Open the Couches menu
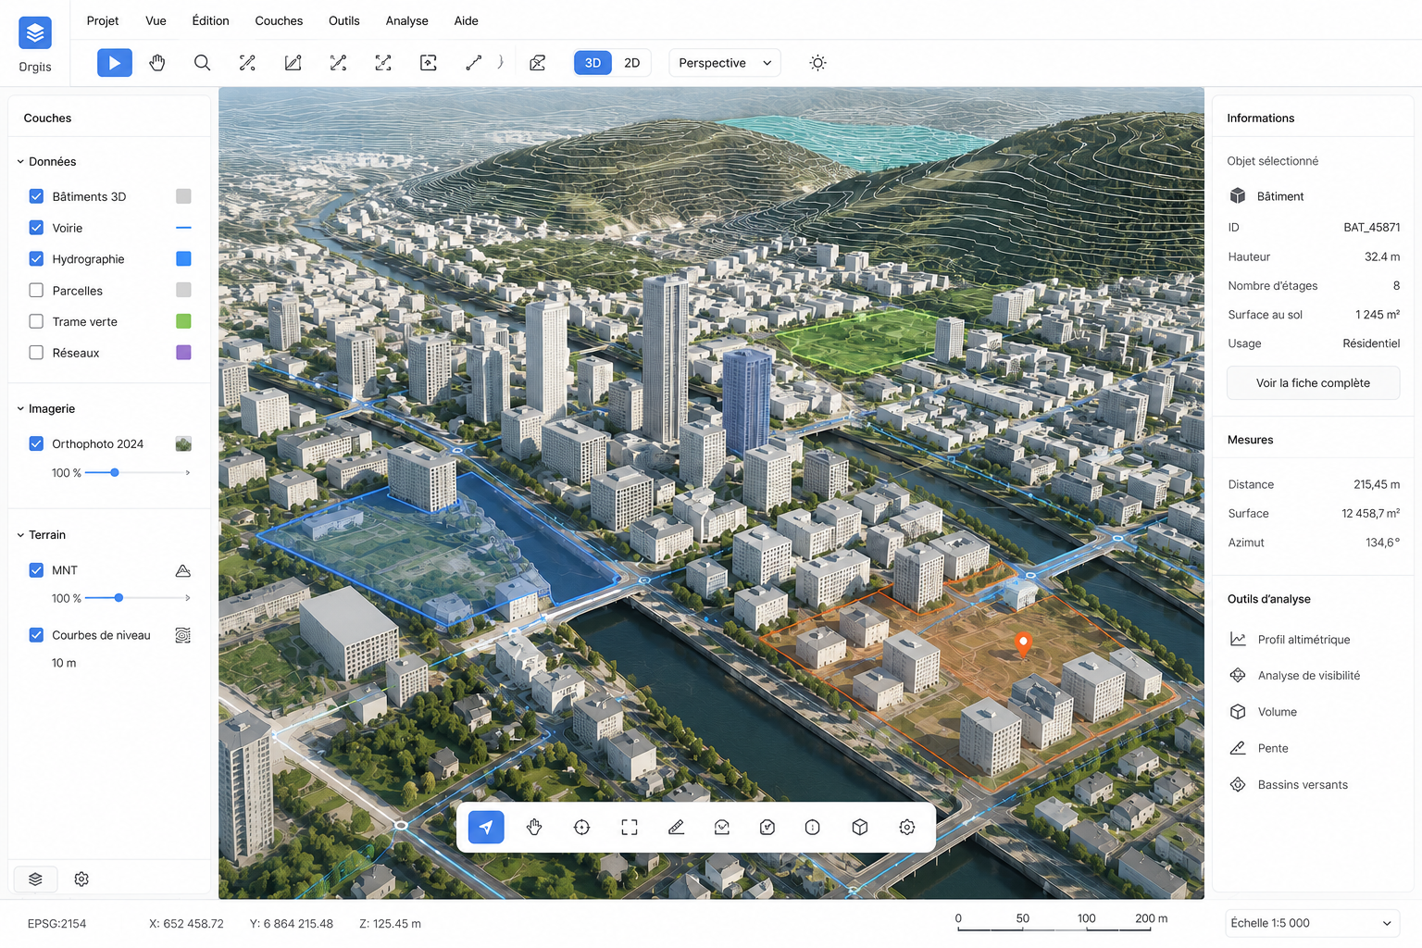The image size is (1422, 948). click(x=279, y=20)
